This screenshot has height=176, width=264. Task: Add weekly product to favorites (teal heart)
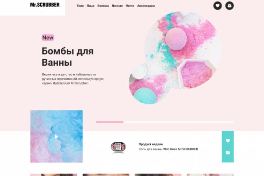[228, 141]
